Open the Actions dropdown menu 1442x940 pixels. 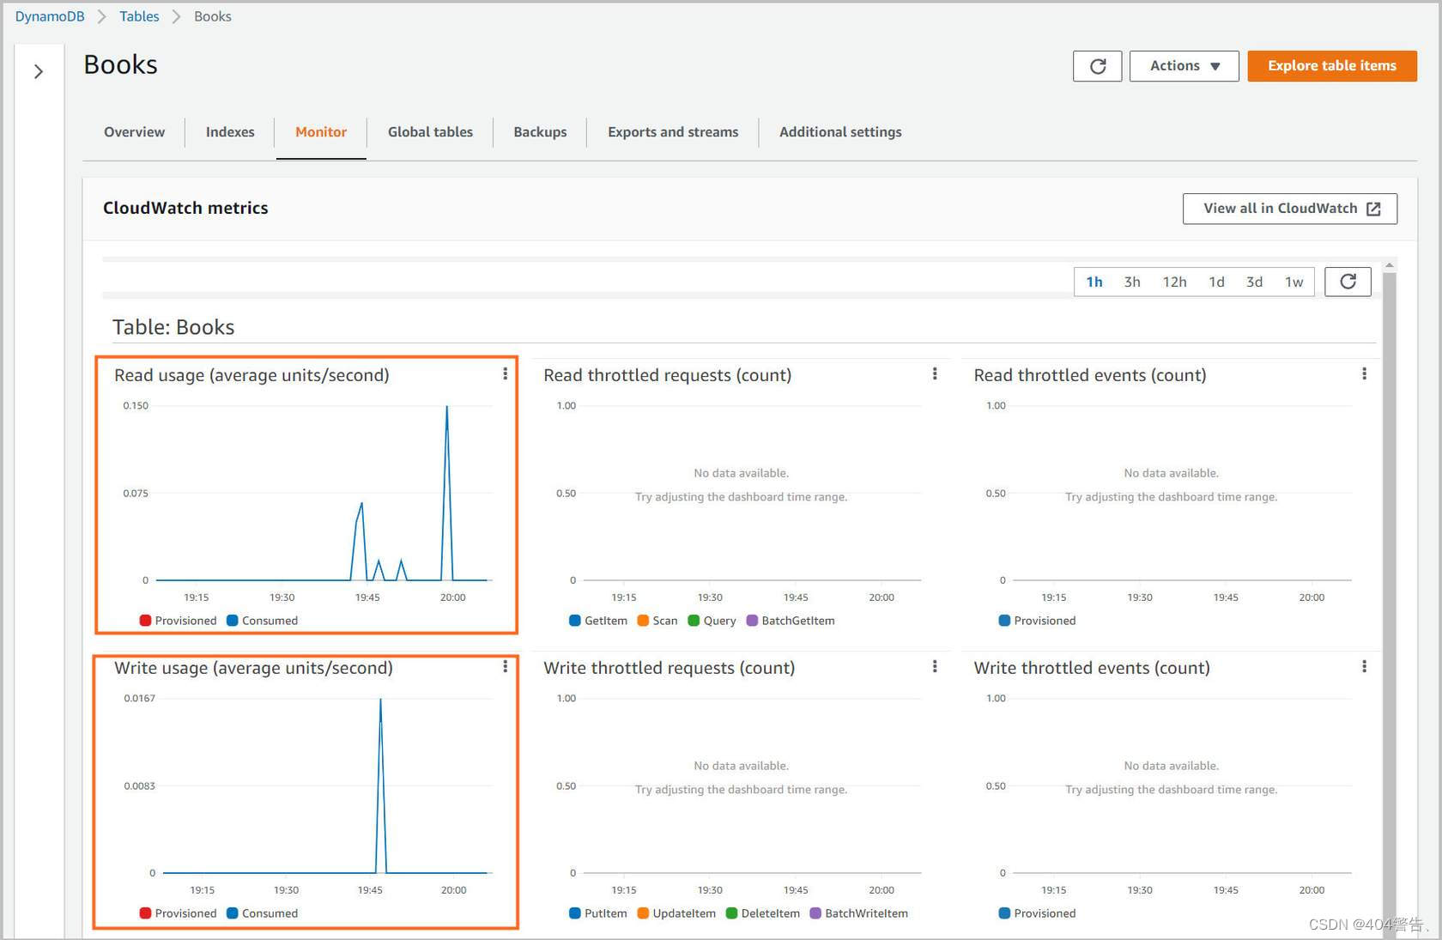point(1184,66)
